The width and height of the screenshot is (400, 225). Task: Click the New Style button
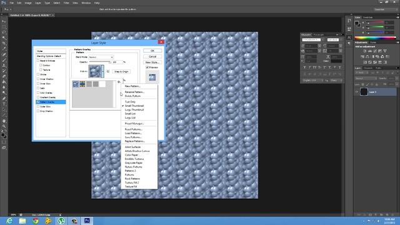(x=152, y=62)
